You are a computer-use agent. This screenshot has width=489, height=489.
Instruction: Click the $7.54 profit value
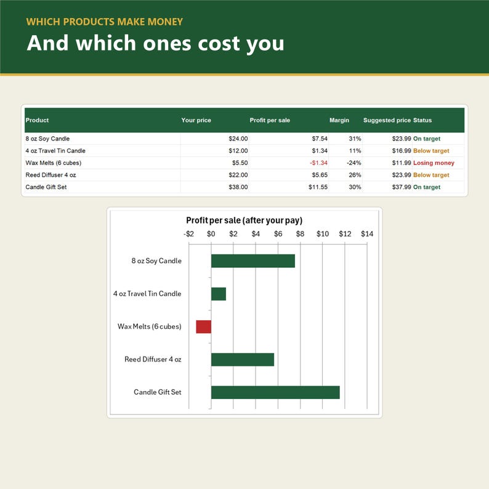[320, 139]
